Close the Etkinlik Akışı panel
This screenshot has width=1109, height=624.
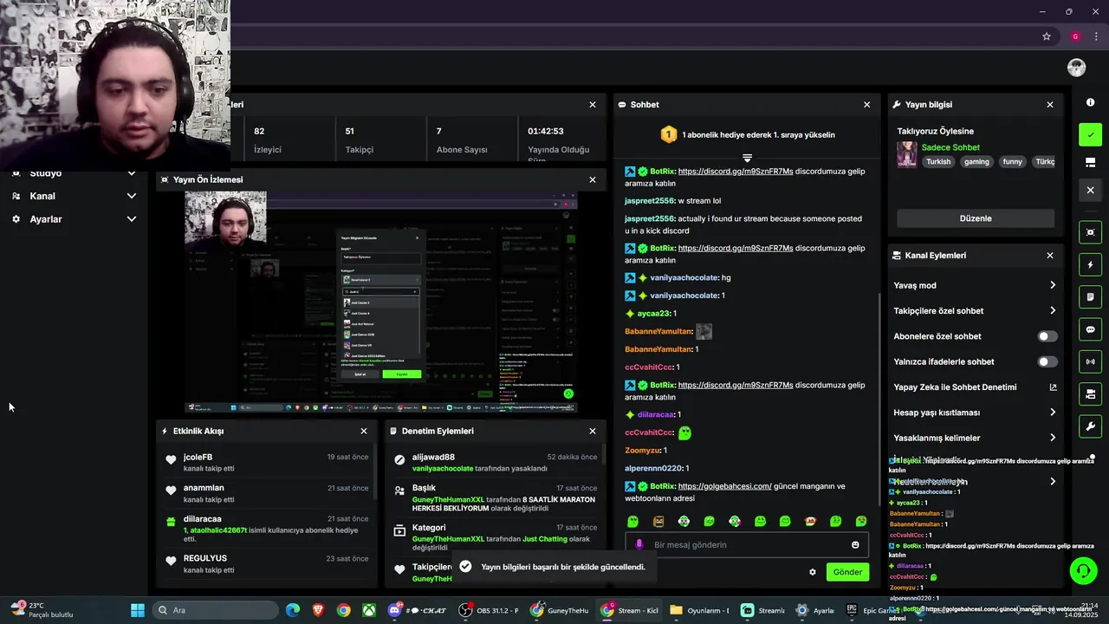point(364,431)
